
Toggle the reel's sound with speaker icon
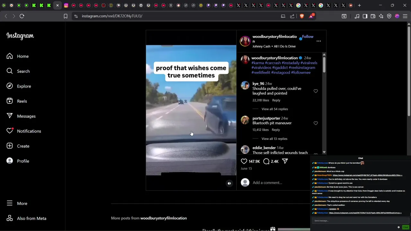(229, 184)
